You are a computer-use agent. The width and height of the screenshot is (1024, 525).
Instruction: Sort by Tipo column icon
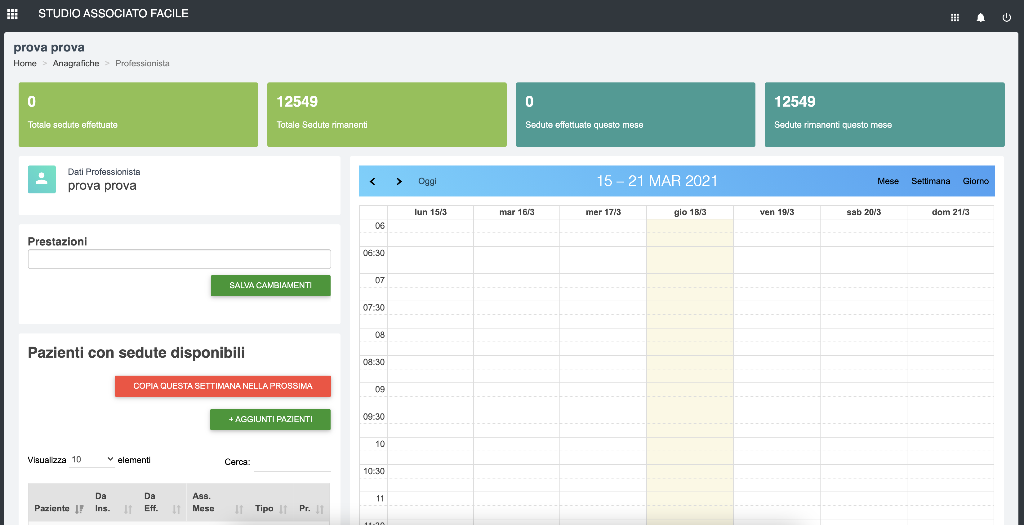(283, 509)
